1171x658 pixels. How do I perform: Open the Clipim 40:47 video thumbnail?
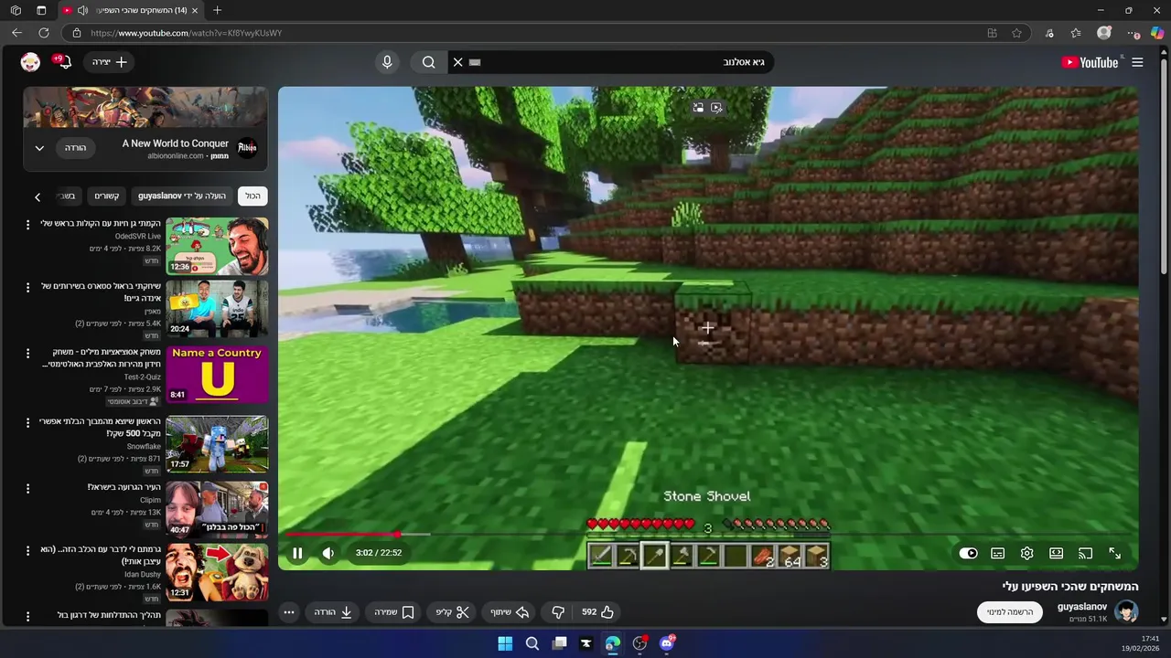(x=217, y=509)
